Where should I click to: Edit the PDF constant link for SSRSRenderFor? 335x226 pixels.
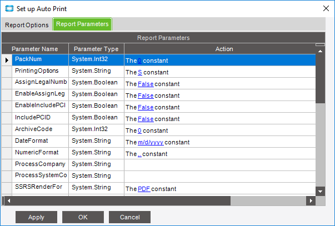144,189
